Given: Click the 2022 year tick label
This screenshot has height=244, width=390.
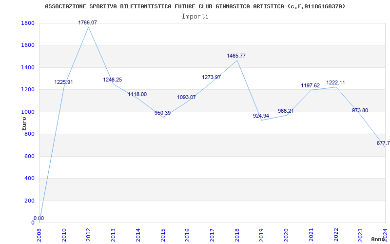Looking at the screenshot, I should [x=336, y=235].
